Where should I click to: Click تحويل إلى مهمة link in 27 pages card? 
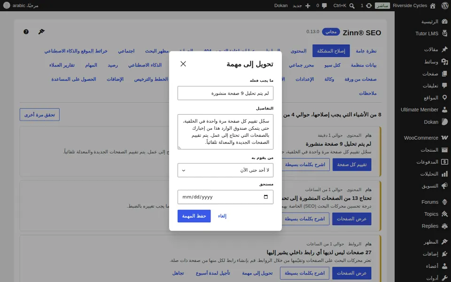click(x=257, y=273)
